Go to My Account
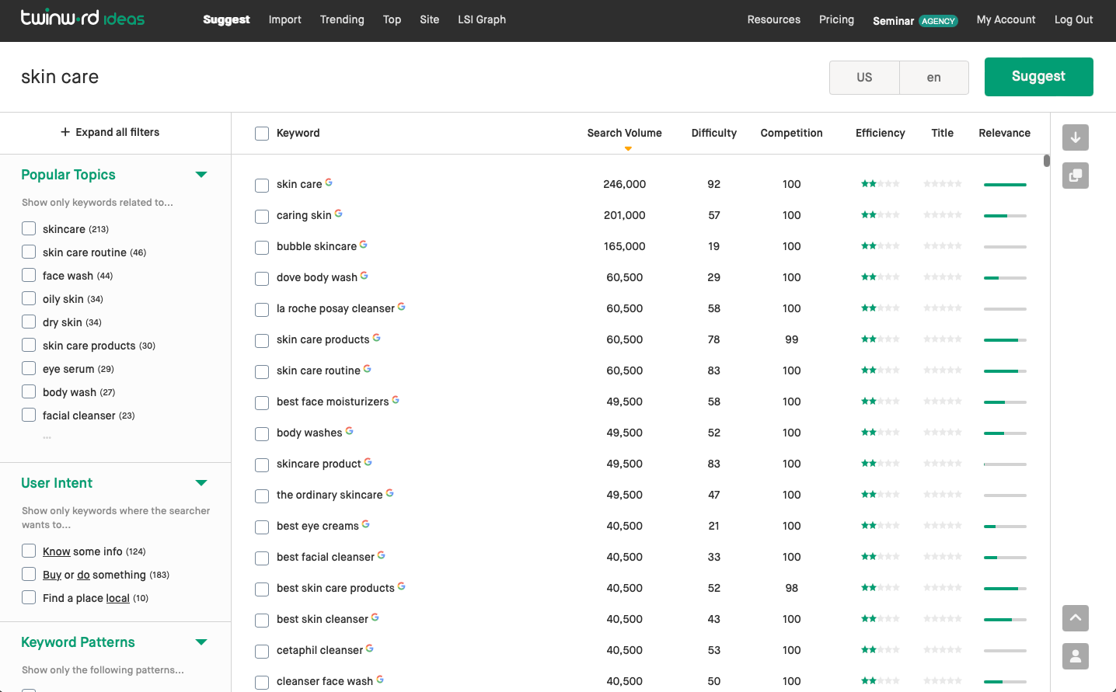Screen dimensions: 1116x692 (1006, 19)
